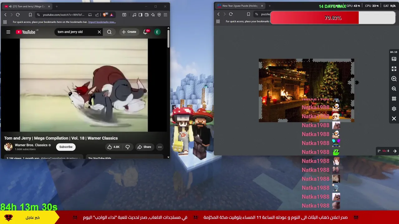Image resolution: width=399 pixels, height=224 pixels.
Task: Open a new tab in puzzle window
Action: click(270, 6)
